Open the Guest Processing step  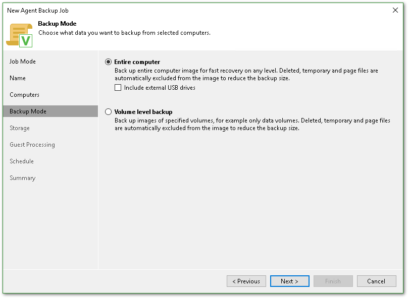point(32,145)
